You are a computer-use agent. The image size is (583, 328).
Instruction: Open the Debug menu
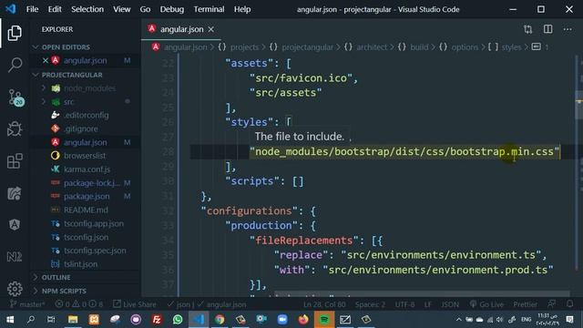pos(172,9)
